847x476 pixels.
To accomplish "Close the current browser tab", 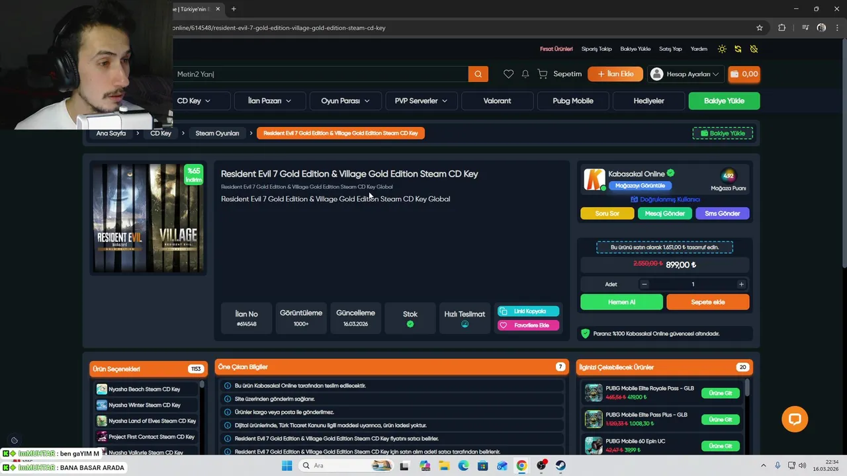I will (218, 9).
